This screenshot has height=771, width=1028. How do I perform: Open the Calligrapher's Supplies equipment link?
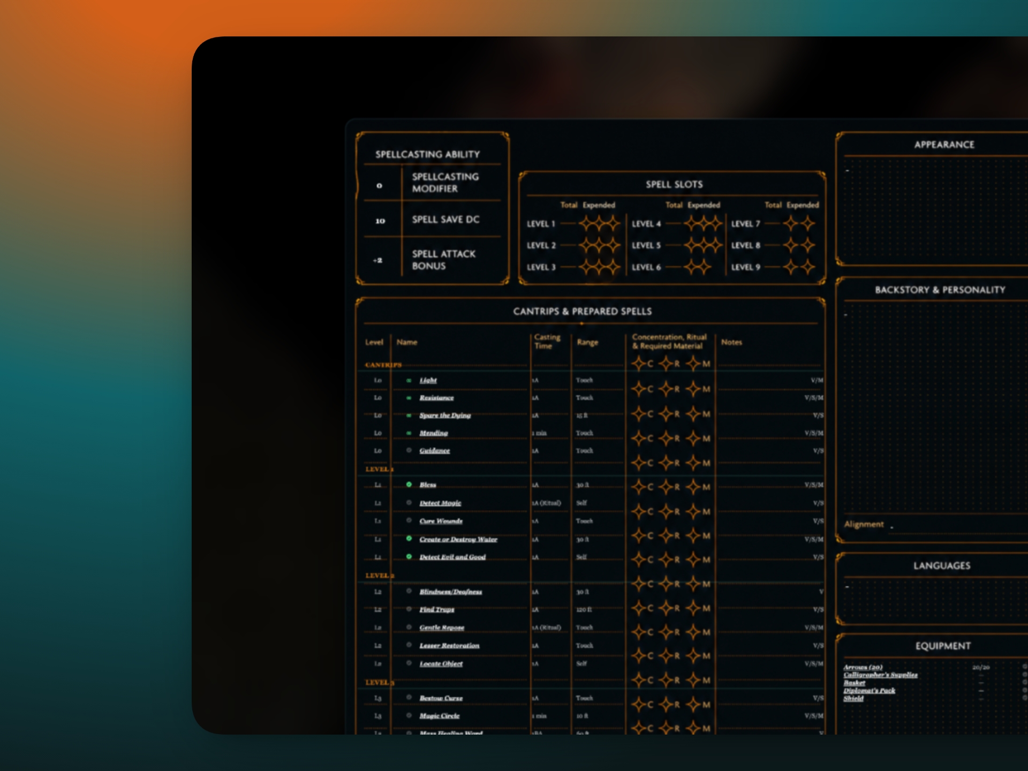pyautogui.click(x=880, y=675)
